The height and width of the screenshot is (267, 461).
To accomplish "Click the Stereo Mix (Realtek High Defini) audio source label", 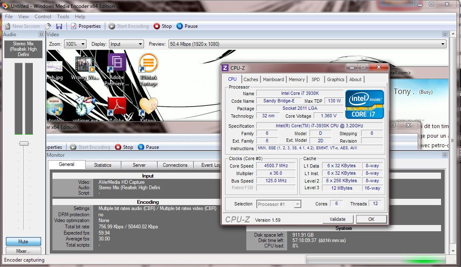I will (x=23, y=49).
